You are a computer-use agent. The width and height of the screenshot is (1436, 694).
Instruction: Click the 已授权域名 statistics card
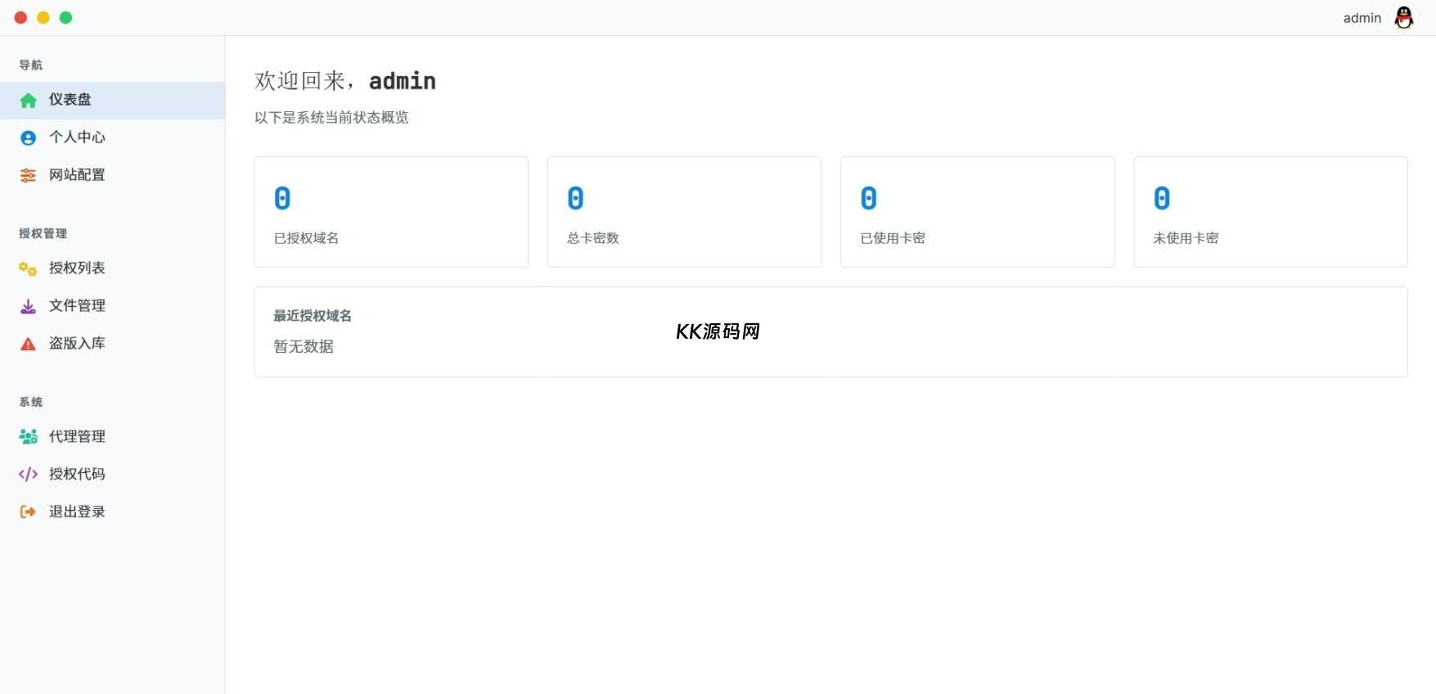pos(391,212)
